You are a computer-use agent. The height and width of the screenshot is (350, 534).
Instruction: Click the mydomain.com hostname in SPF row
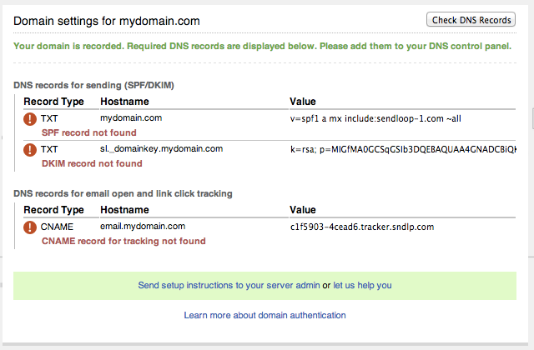click(131, 118)
